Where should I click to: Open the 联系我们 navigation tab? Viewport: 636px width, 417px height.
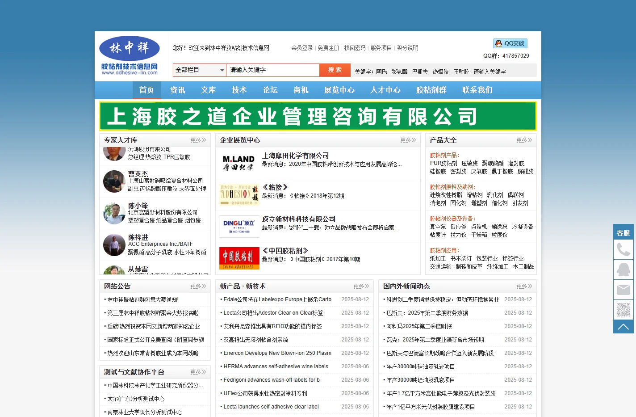tap(477, 90)
